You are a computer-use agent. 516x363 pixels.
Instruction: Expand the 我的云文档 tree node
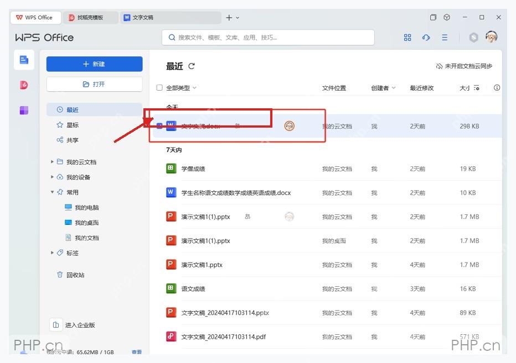point(52,162)
